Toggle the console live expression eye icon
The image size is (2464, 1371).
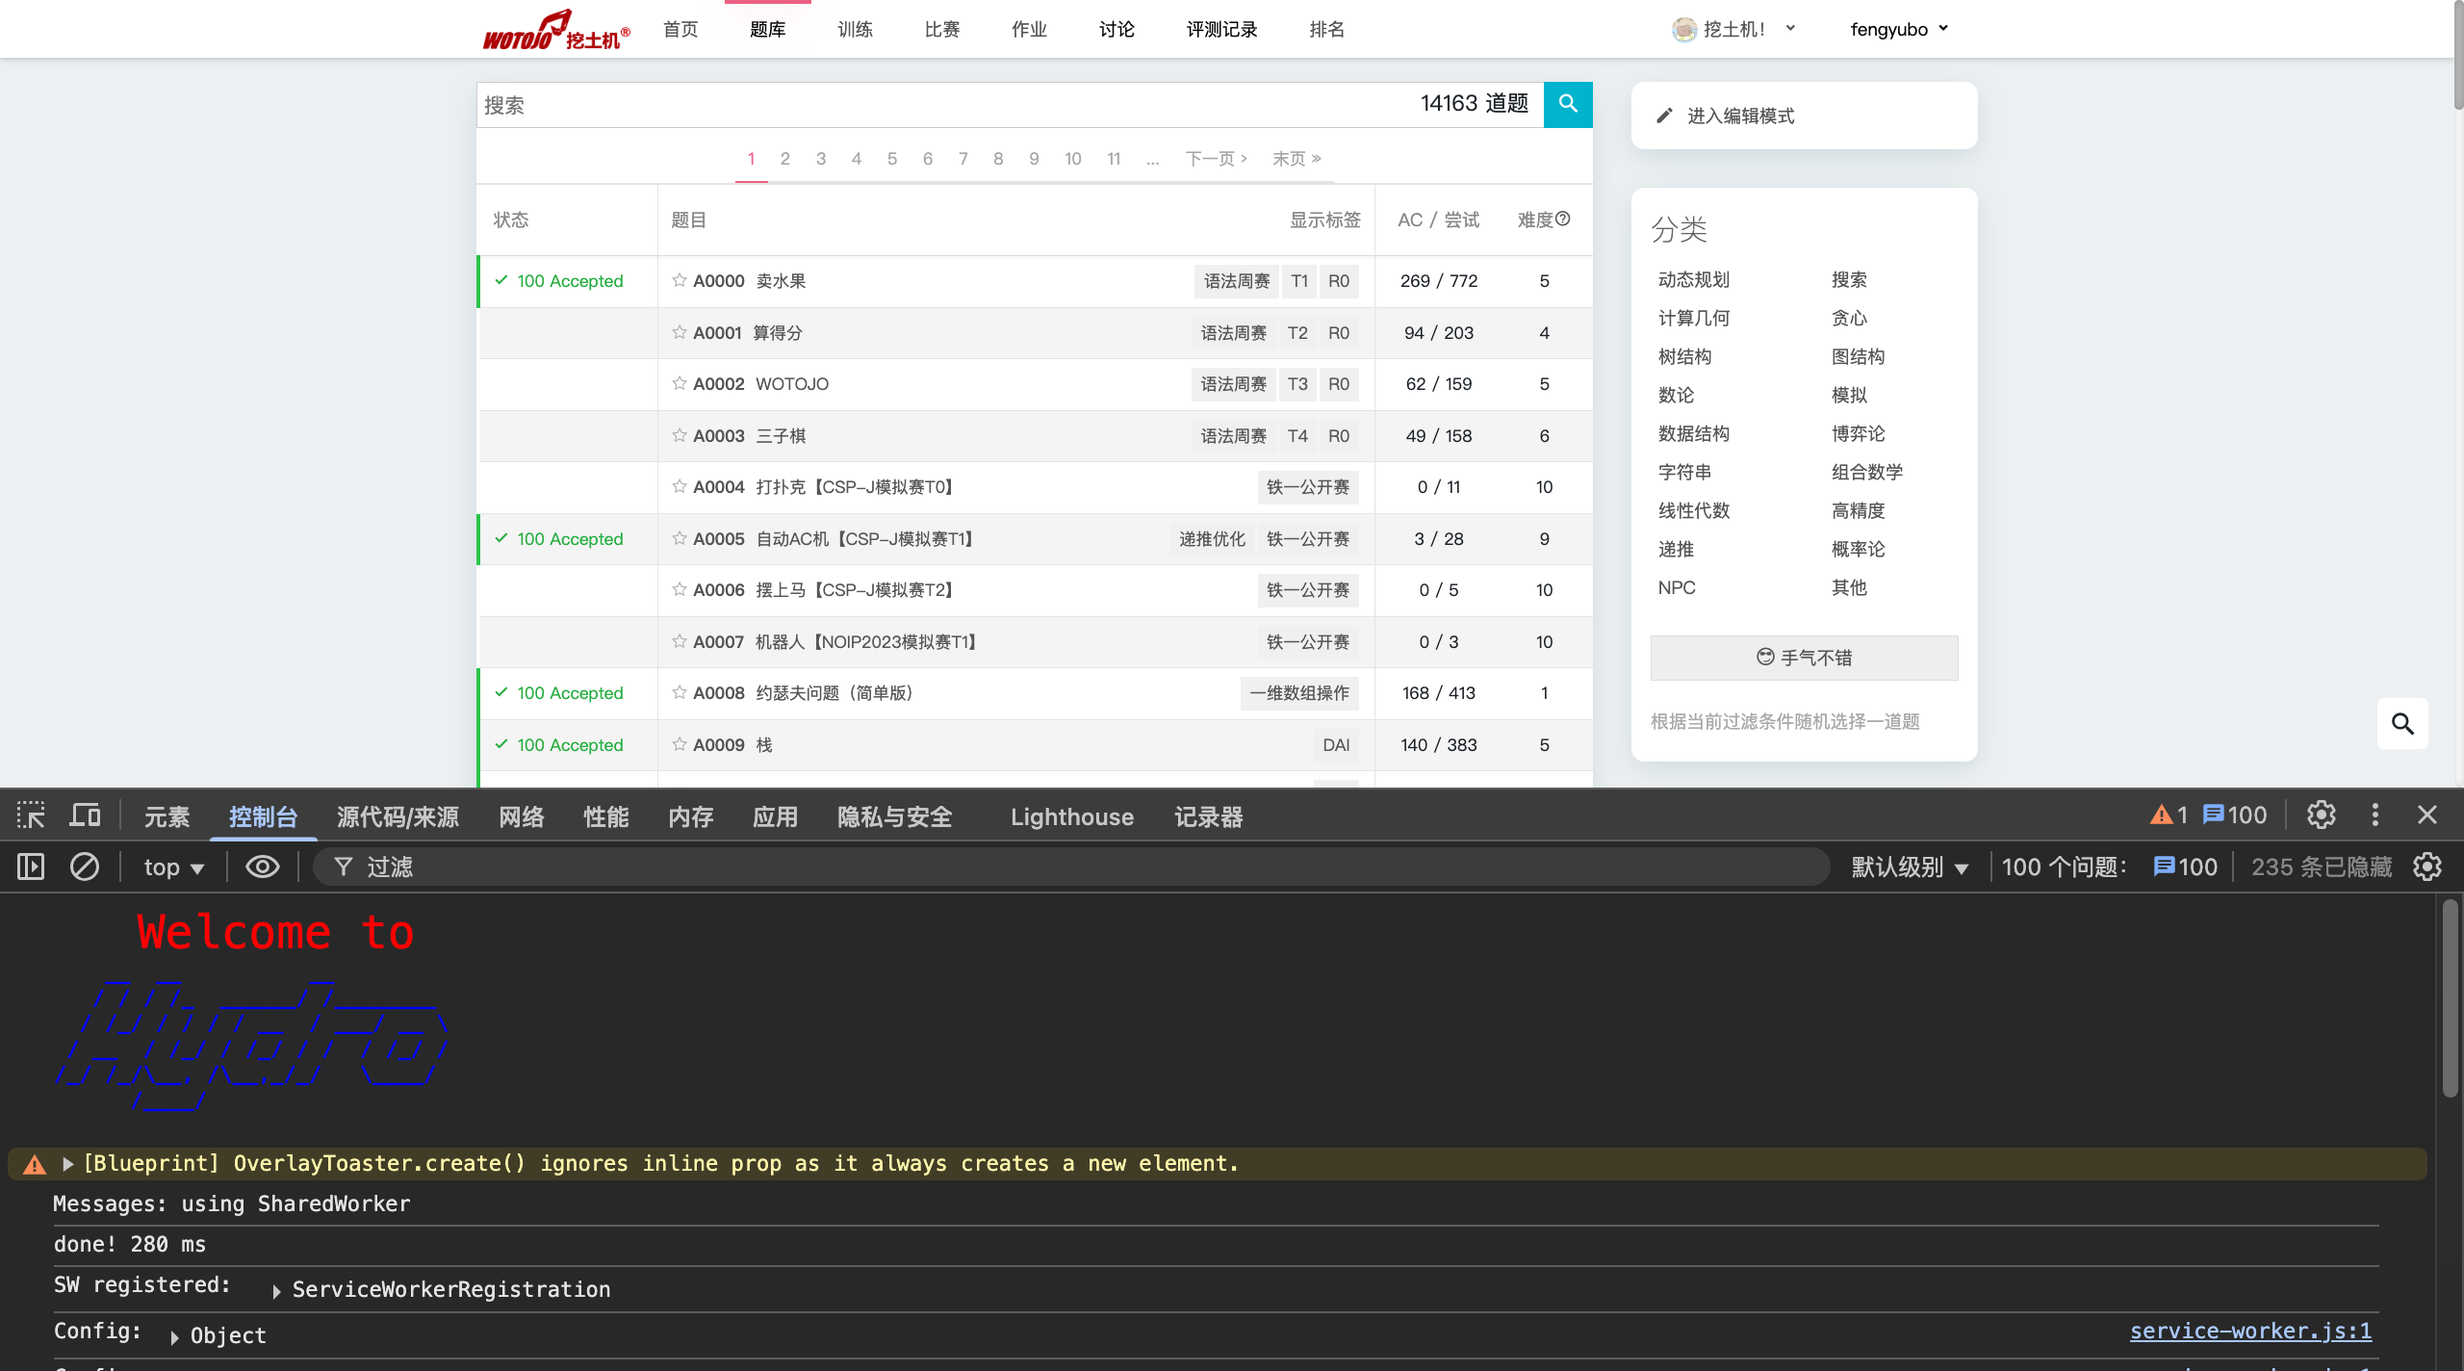click(x=262, y=867)
